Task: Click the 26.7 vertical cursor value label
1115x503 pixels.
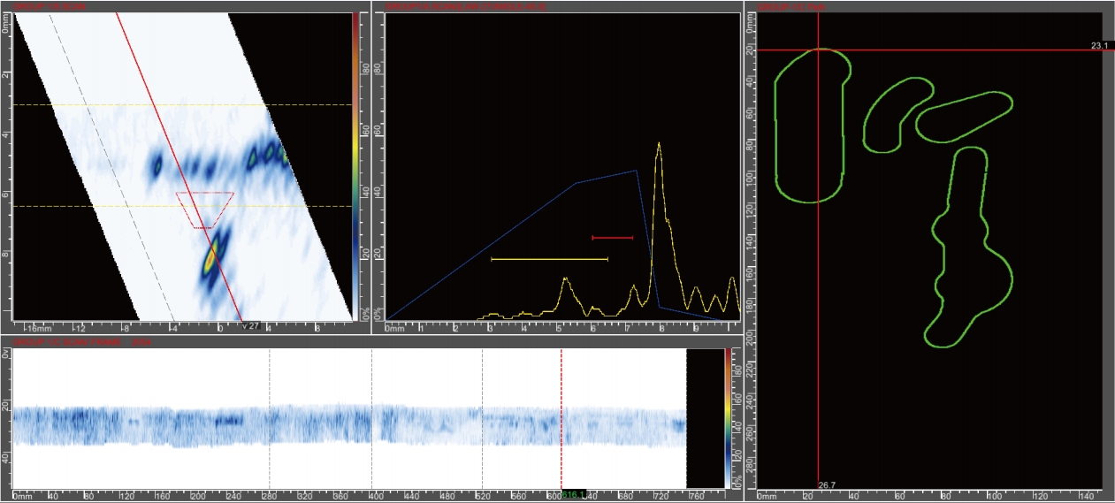Action: 827,485
